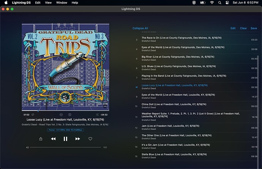262x169 pixels.
Task: Click the date and time display
Action: click(x=245, y=3)
